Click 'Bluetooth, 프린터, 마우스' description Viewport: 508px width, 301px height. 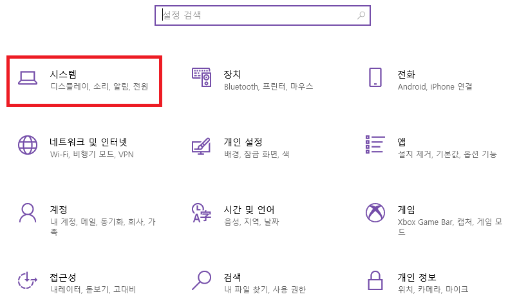(268, 86)
